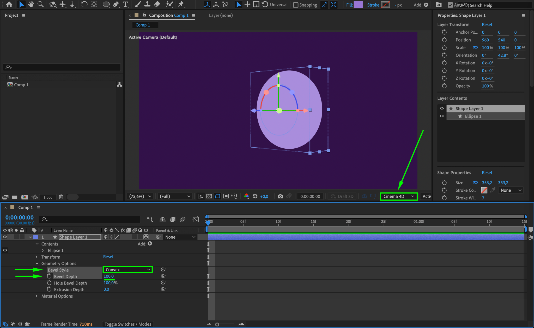534x328 pixels.
Task: Toggle transparency grid in viewer
Action: click(209, 196)
